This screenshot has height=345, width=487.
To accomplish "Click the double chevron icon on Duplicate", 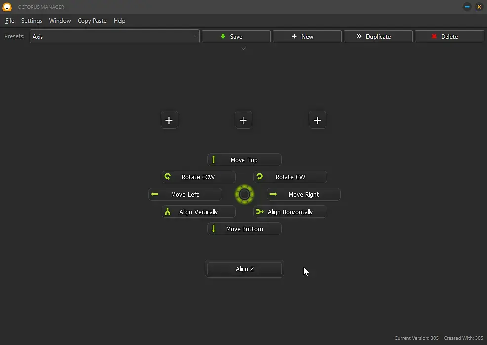I will [359, 36].
